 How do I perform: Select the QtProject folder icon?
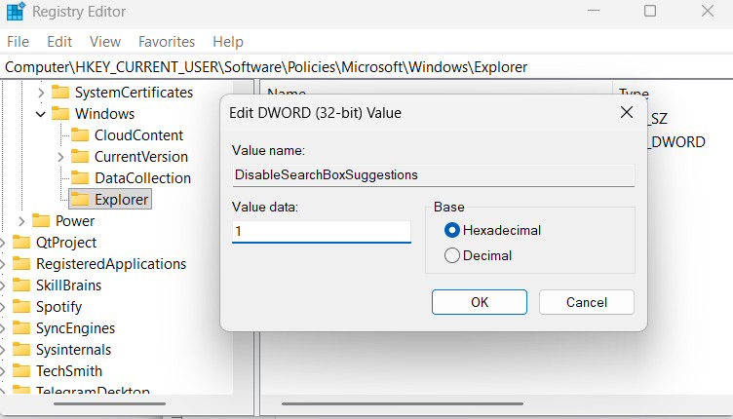click(21, 242)
